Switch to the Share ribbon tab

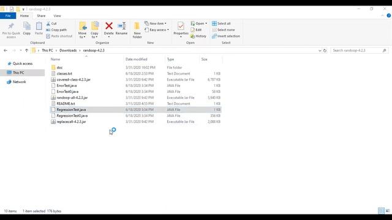[41, 16]
